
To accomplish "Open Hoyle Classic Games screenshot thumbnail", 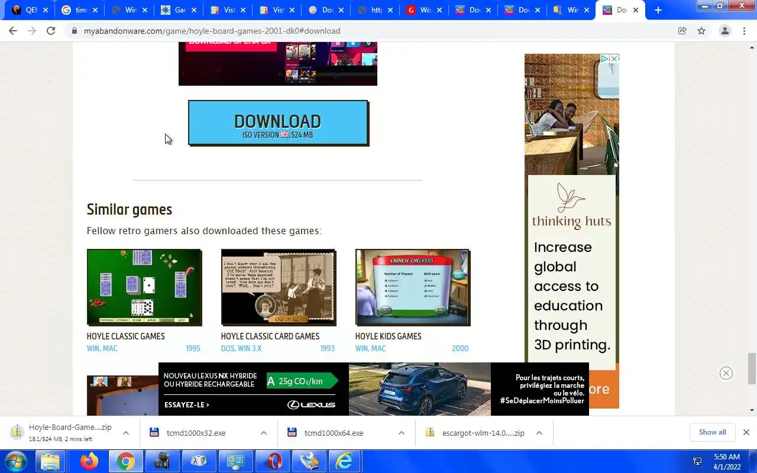I will click(x=144, y=287).
